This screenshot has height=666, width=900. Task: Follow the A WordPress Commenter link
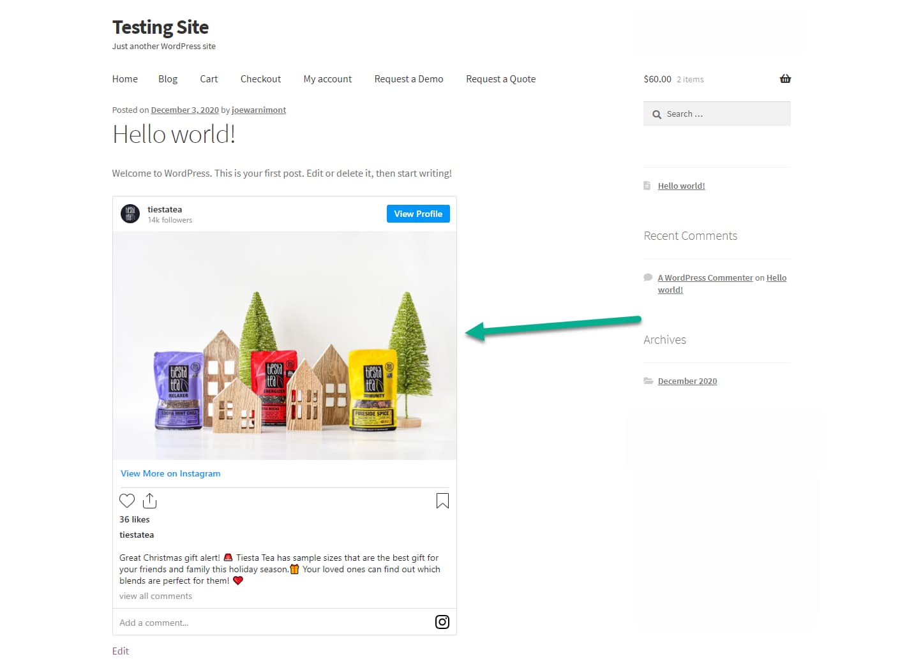point(705,277)
